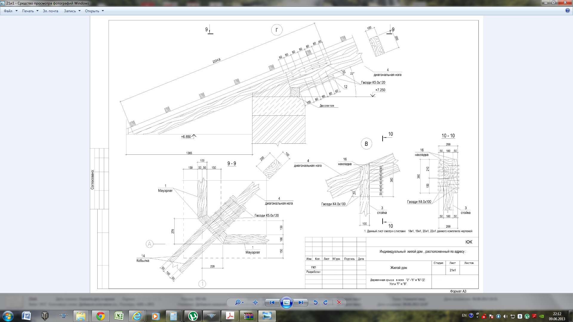Screen dimensions: 573x322
Task: Click the '+6.850' elevation mark
Action: (x=186, y=137)
